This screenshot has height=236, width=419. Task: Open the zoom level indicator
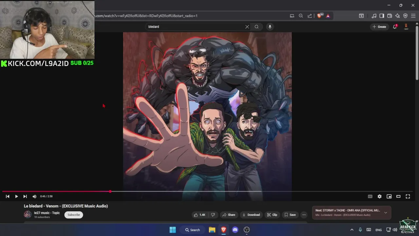click(301, 16)
